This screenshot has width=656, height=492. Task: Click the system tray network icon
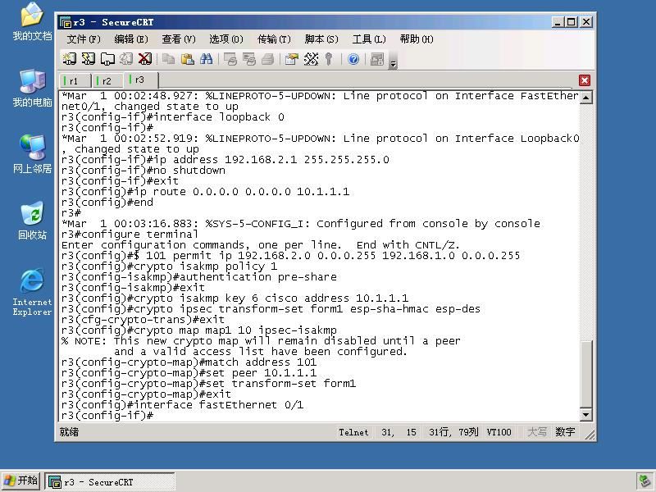coord(644,481)
